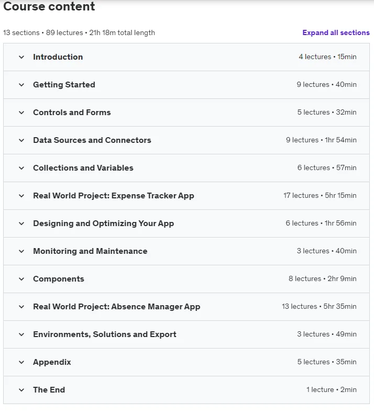Click the 13 lectures • 5hr 35min label
This screenshot has width=374, height=414.
[319, 306]
